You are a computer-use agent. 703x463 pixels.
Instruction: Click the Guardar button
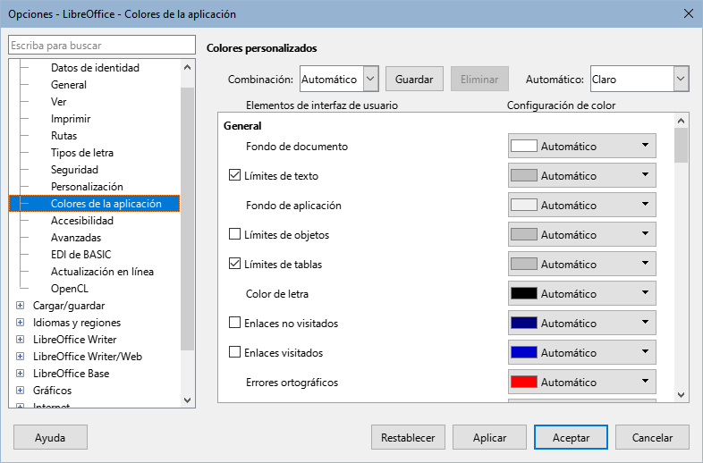[x=414, y=79]
